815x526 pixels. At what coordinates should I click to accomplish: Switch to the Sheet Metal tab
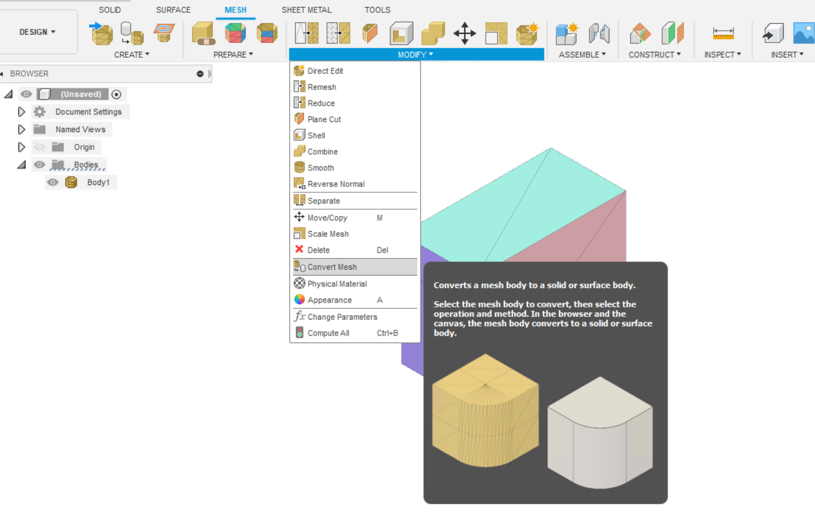coord(306,9)
